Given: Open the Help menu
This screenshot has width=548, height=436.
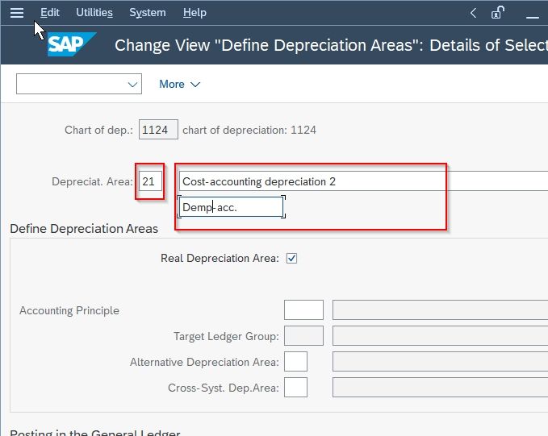Looking at the screenshot, I should [x=195, y=13].
